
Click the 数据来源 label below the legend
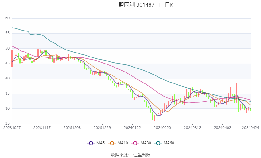click(119, 155)
